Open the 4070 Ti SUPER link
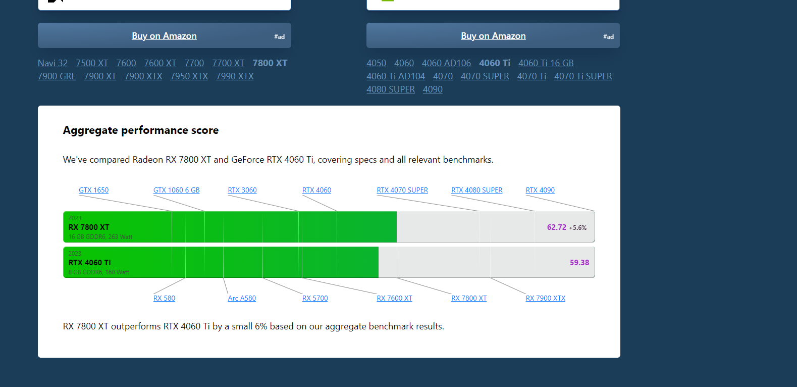Image resolution: width=797 pixels, height=387 pixels. point(583,76)
